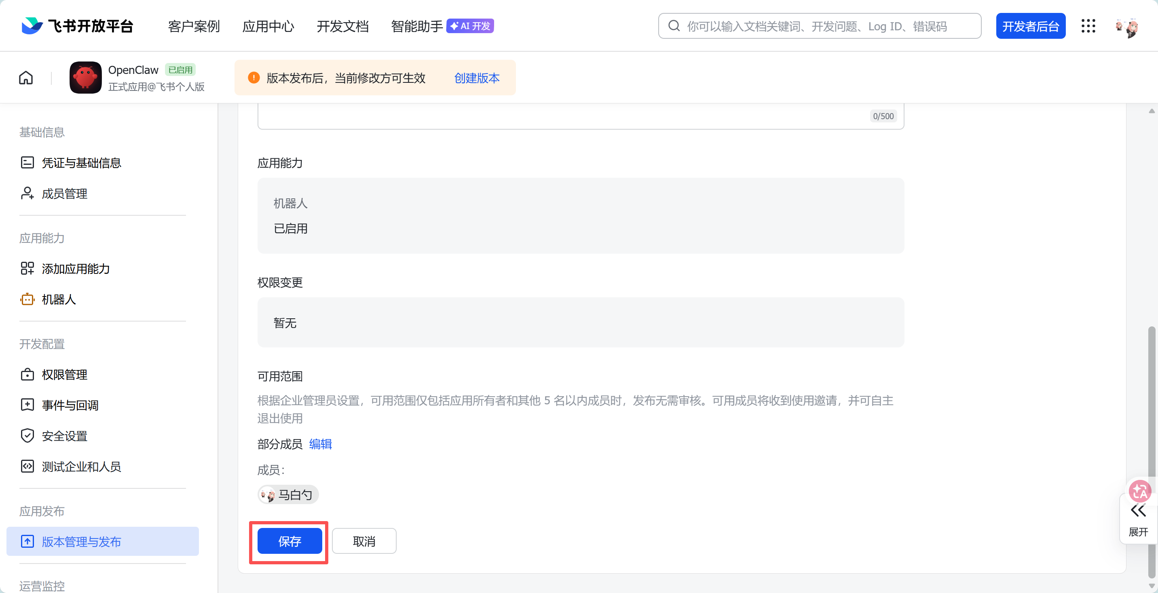The image size is (1158, 593).
Task: Open 客户案例 top menu
Action: (x=194, y=27)
